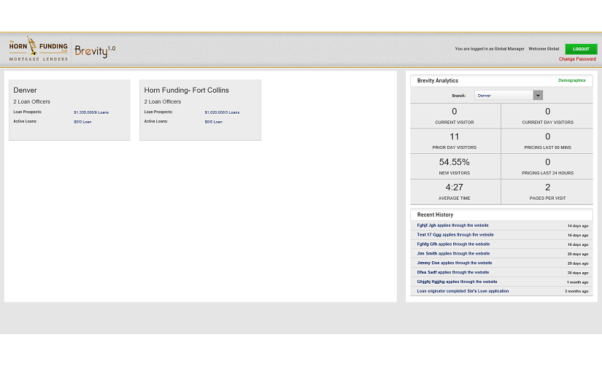The image size is (602, 383).
Task: Click Fort Collins' $0/0 Loan active link
Action: 214,122
